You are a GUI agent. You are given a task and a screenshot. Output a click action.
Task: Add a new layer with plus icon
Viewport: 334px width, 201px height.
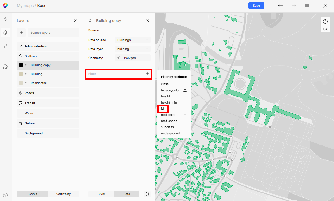(x=21, y=33)
